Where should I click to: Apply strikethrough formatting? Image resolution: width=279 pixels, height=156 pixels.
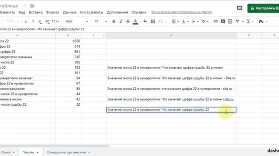[x=128, y=22]
